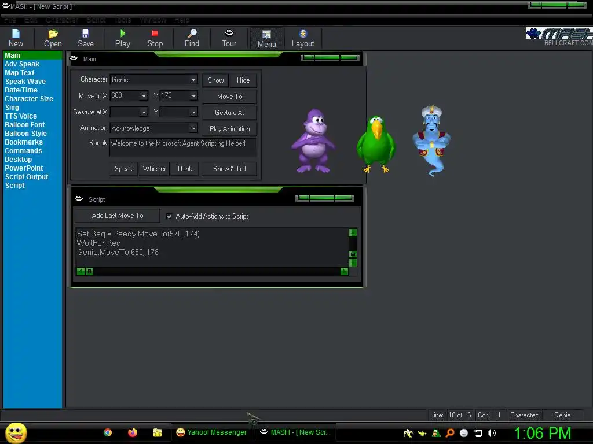
Task: Click the banana tray icon
Action: tap(408, 433)
